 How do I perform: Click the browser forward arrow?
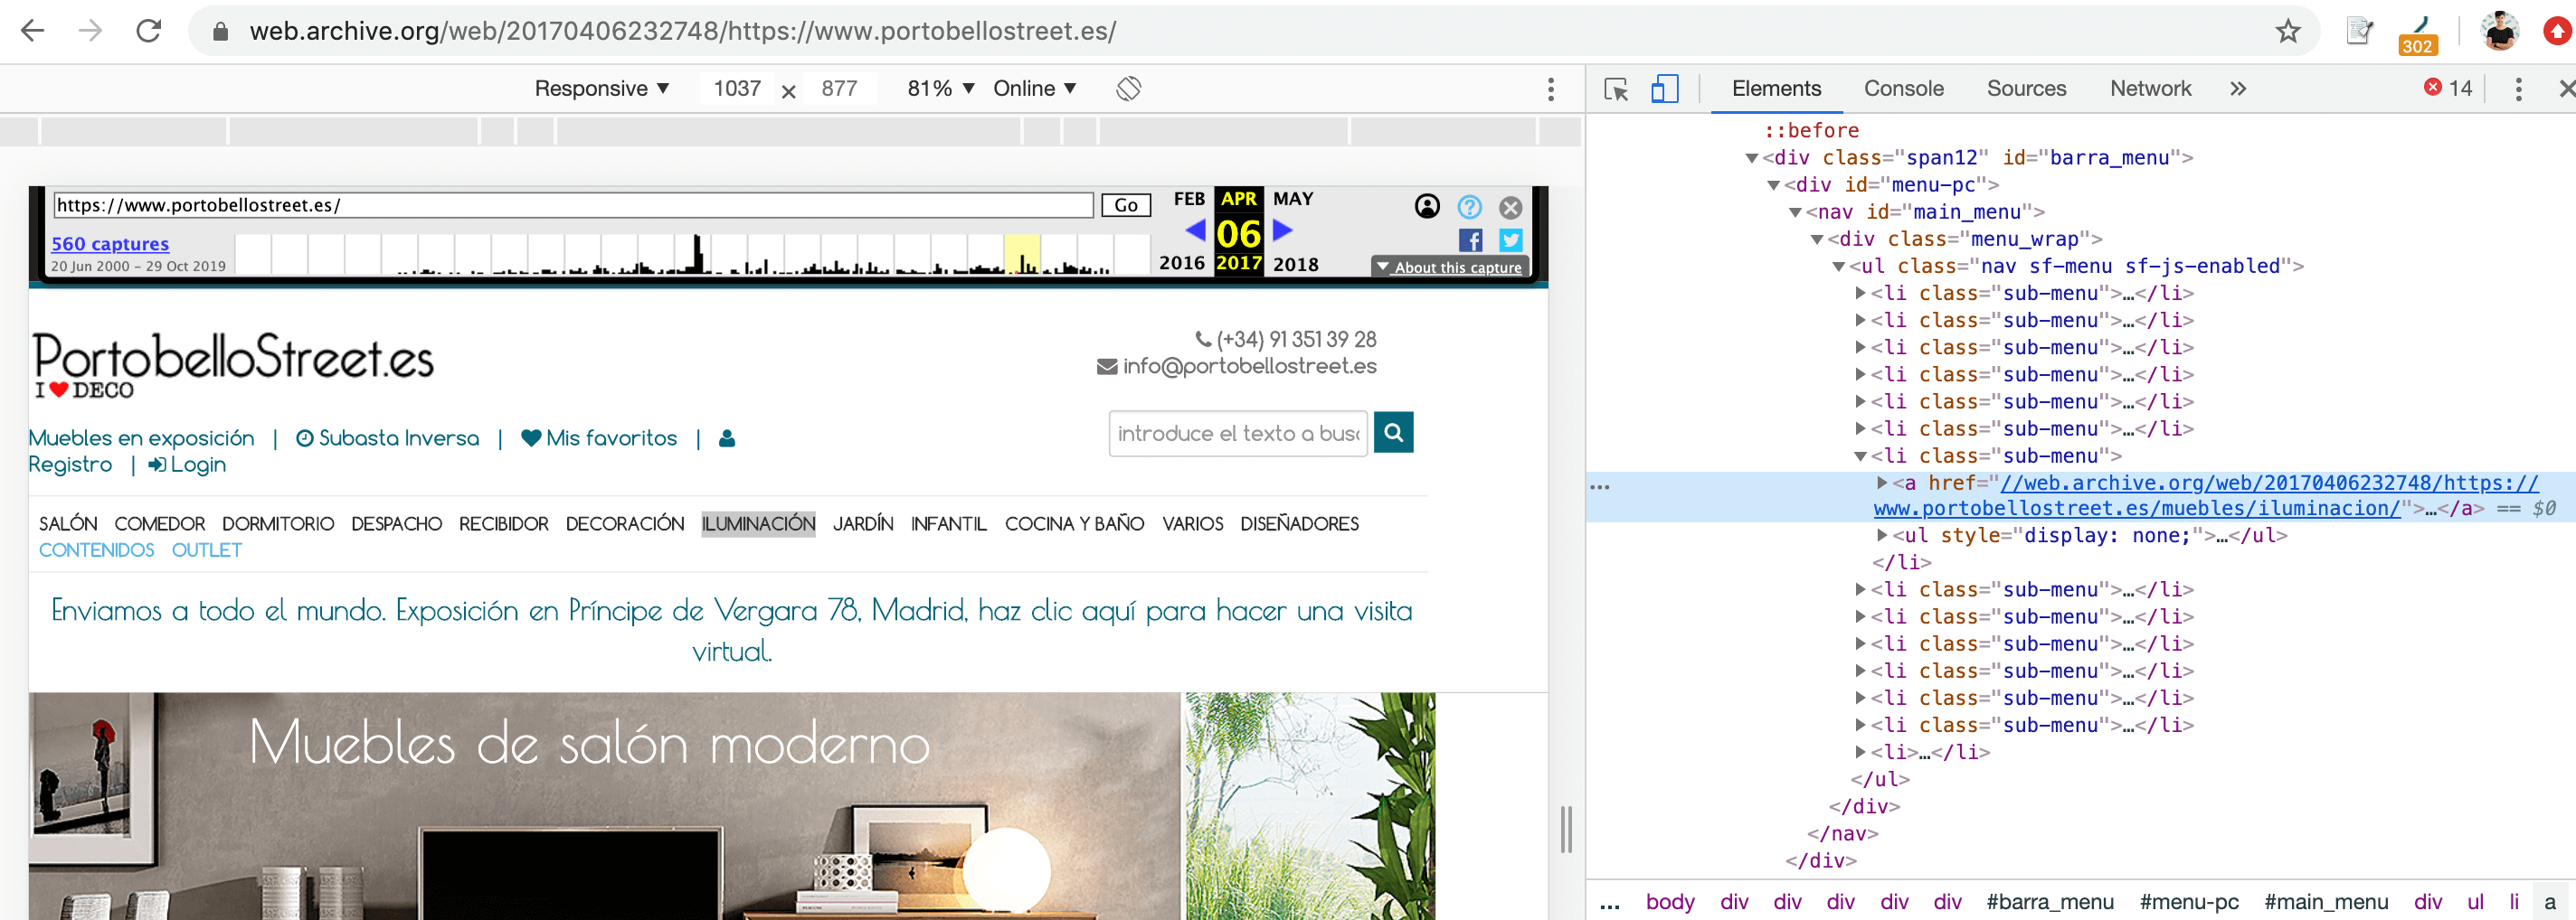click(91, 31)
